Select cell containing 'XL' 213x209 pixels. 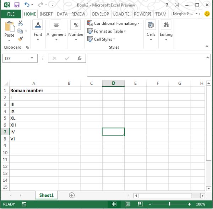click(34, 118)
